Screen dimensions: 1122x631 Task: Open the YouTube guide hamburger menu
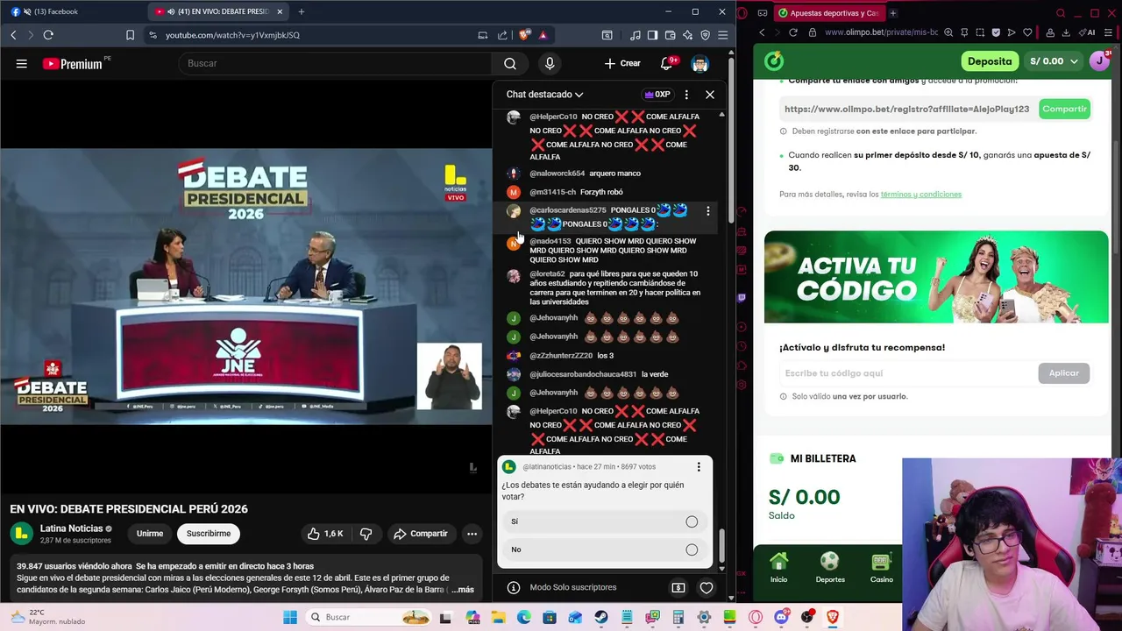(22, 63)
